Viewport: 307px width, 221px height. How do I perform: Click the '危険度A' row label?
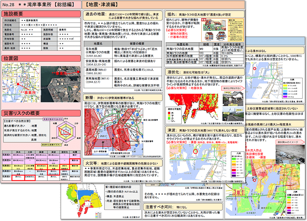pyautogui.click(x=7, y=155)
